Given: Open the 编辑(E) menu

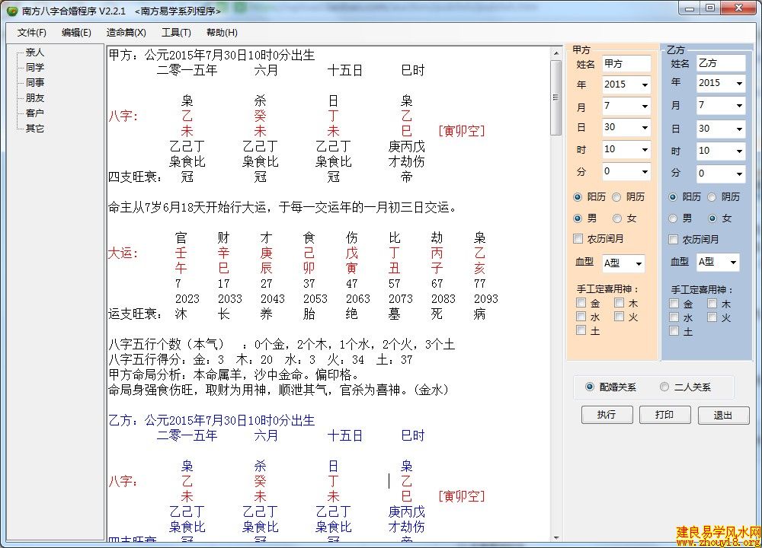Looking at the screenshot, I should tap(76, 33).
